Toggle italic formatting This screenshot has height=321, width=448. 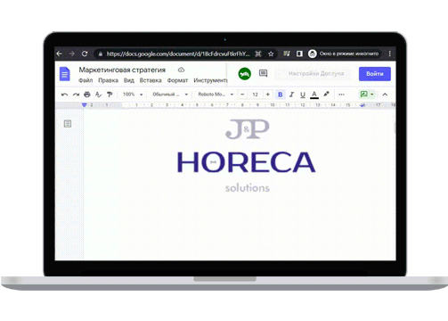(x=291, y=95)
